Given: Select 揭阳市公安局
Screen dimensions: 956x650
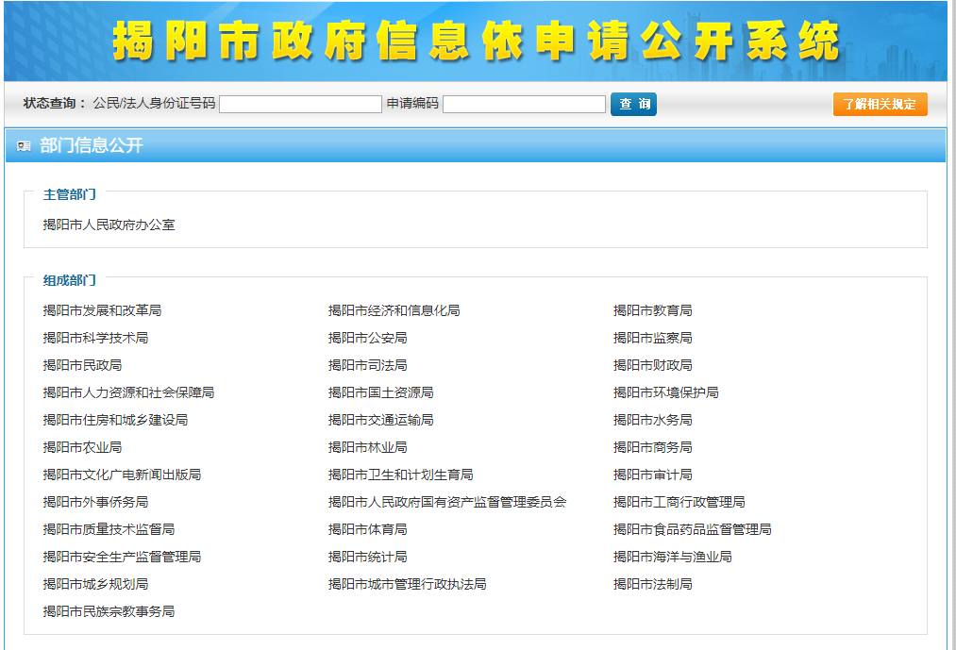Looking at the screenshot, I should [x=368, y=338].
